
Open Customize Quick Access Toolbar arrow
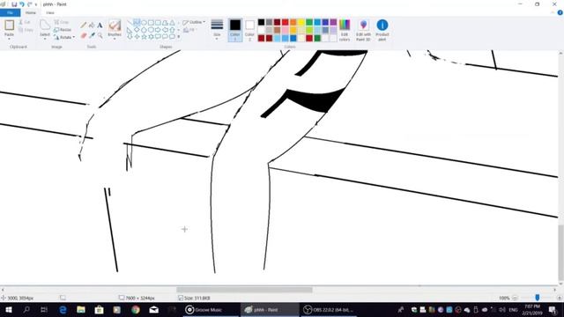click(36, 4)
